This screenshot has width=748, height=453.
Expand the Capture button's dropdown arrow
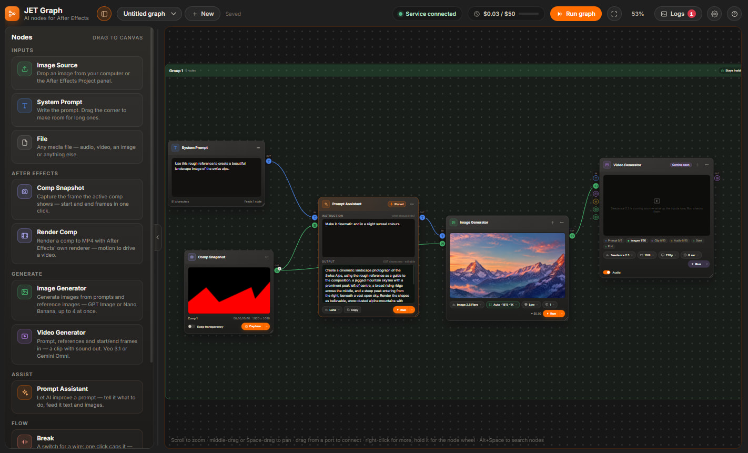pos(266,327)
